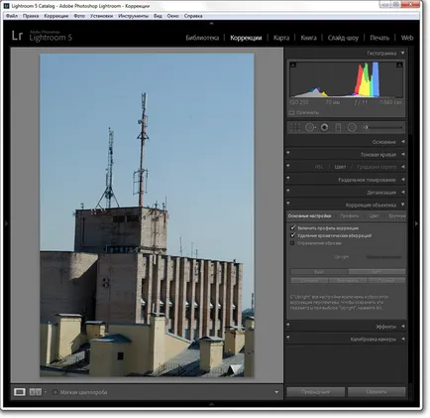Switch to the Карта module
Screen dimensions: 430x418
pyautogui.click(x=281, y=38)
